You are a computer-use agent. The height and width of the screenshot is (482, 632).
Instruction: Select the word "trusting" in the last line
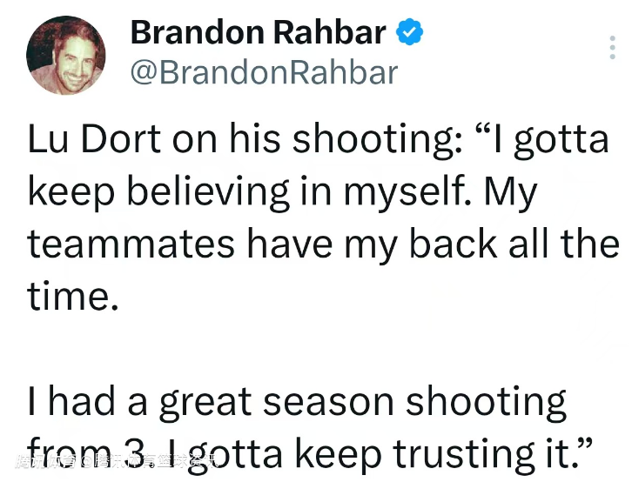pyautogui.click(x=464, y=456)
